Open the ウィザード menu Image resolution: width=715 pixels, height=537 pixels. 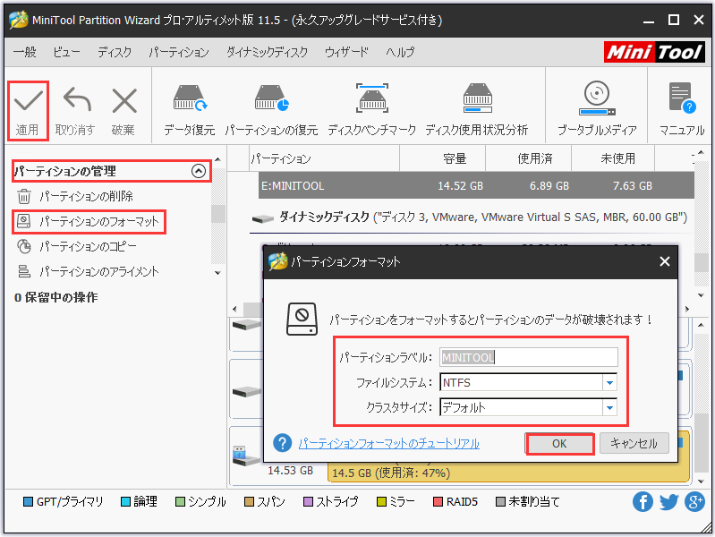click(346, 52)
